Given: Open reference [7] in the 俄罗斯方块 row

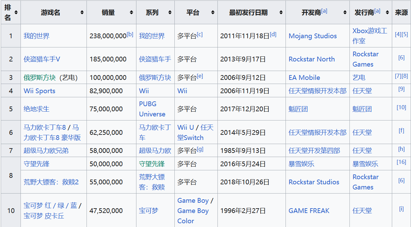Looking at the screenshot, I should pos(398,76).
